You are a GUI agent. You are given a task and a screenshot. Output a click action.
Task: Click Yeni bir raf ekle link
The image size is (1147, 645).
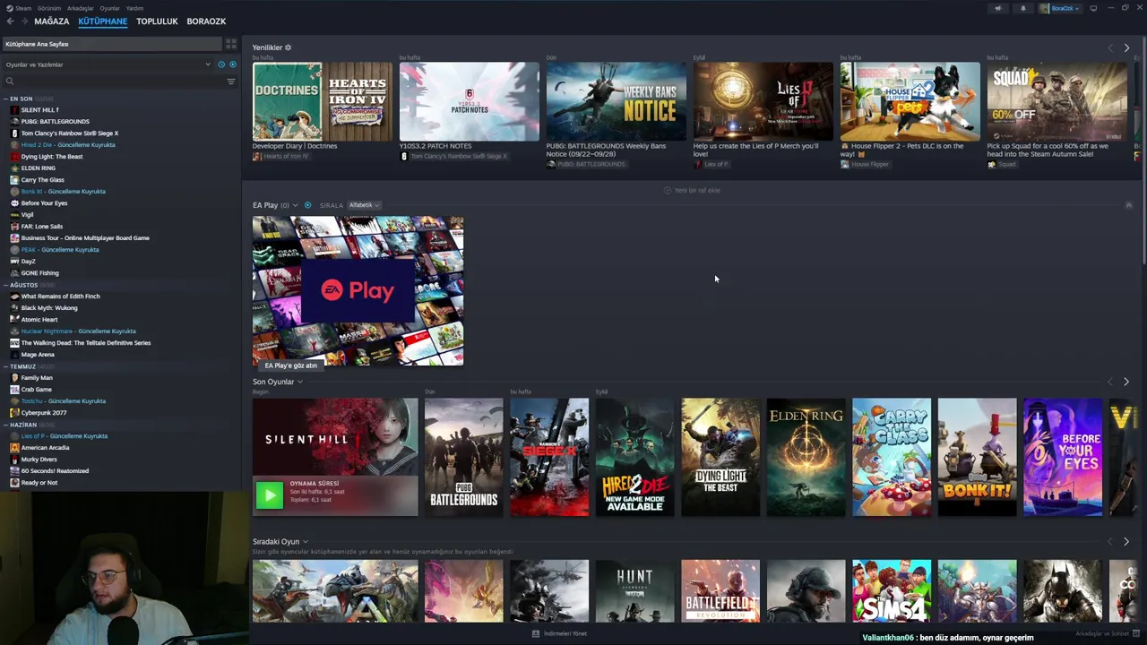click(692, 190)
